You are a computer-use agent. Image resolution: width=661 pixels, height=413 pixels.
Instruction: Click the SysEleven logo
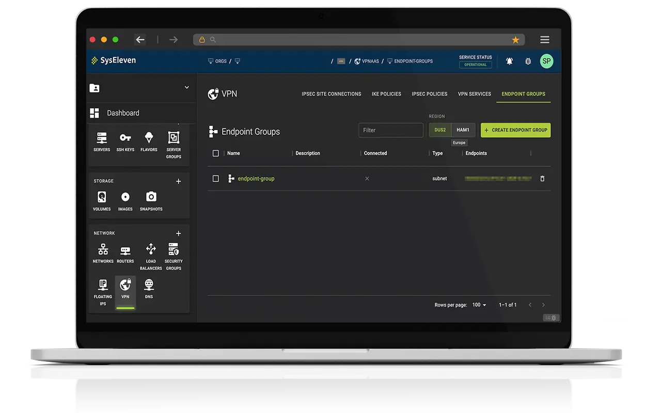pyautogui.click(x=114, y=60)
